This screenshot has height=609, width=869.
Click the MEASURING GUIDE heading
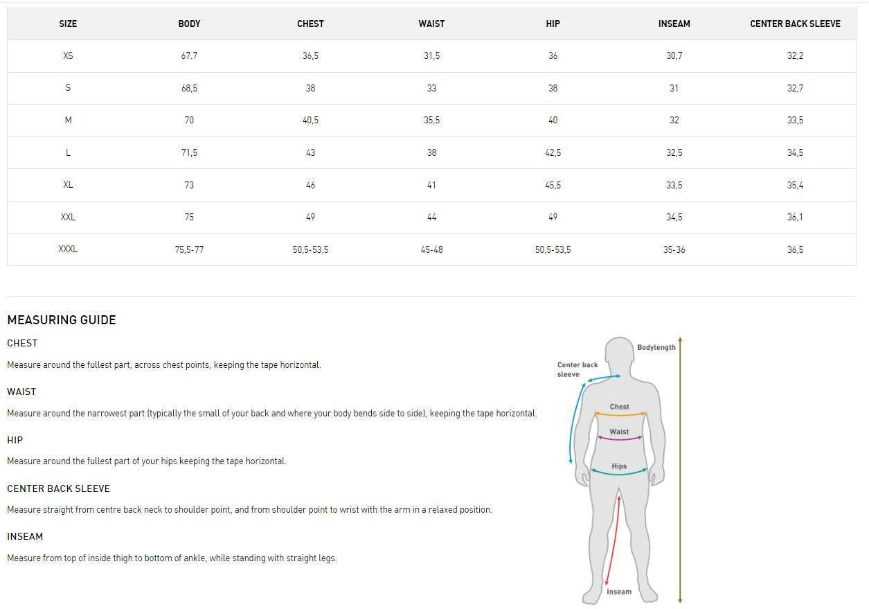click(x=62, y=320)
